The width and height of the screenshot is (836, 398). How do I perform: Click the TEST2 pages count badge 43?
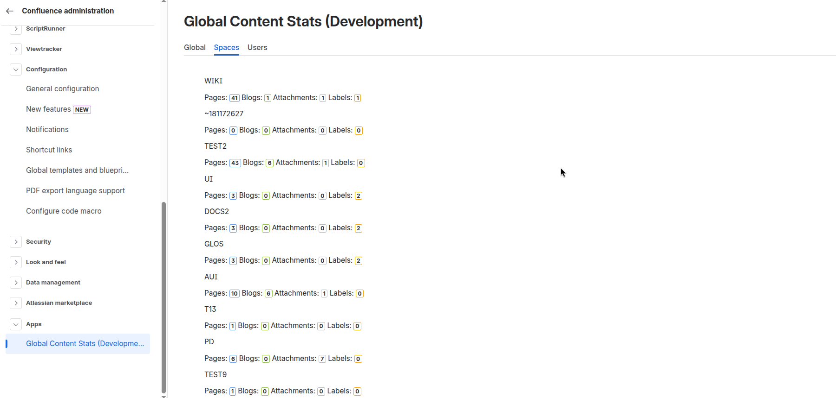[x=235, y=163]
